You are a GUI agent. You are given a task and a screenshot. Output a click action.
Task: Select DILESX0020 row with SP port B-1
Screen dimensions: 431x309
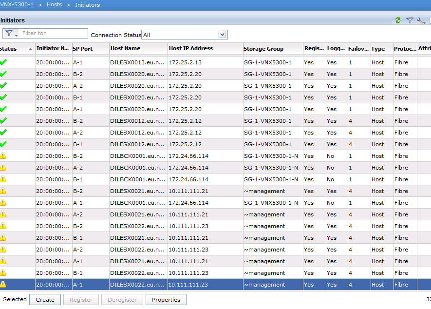point(215,97)
